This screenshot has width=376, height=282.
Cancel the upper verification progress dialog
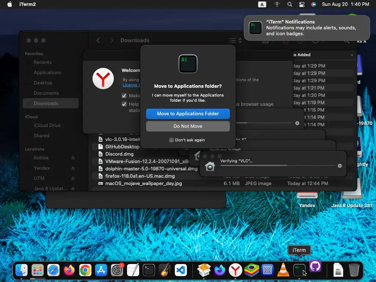(x=297, y=123)
